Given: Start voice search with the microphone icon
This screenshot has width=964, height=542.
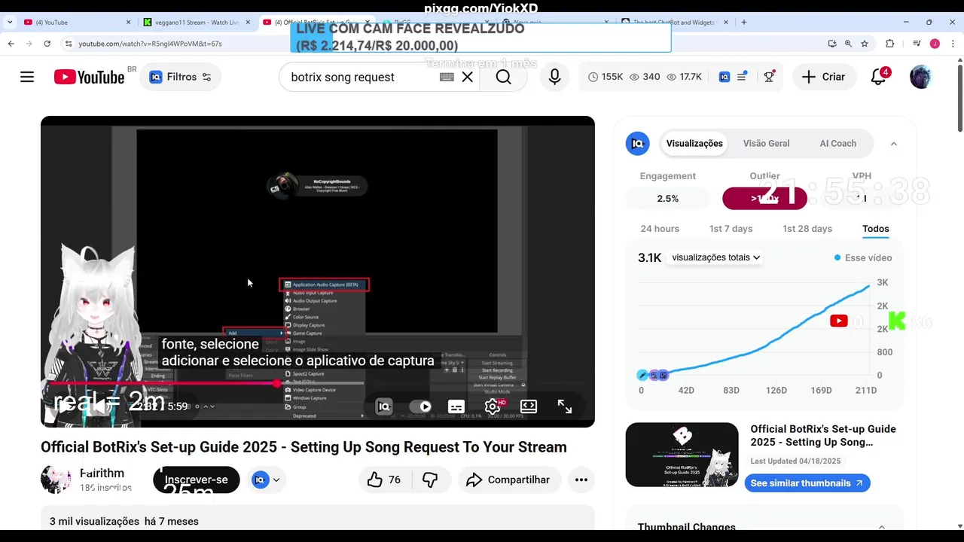Looking at the screenshot, I should tap(554, 77).
